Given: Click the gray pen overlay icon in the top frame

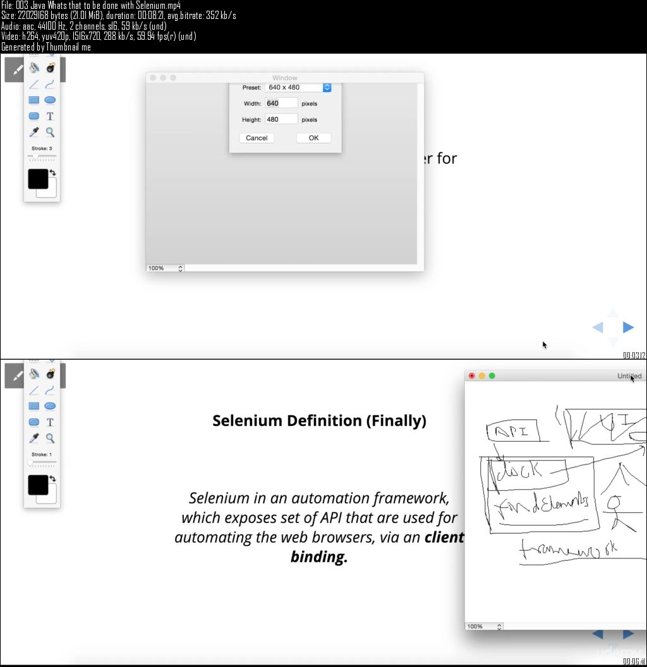Looking at the screenshot, I should (15, 70).
